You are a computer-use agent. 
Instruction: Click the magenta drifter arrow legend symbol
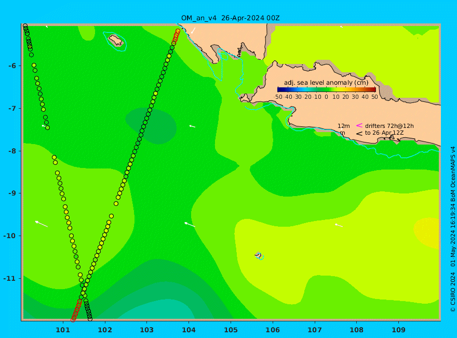click(x=359, y=125)
